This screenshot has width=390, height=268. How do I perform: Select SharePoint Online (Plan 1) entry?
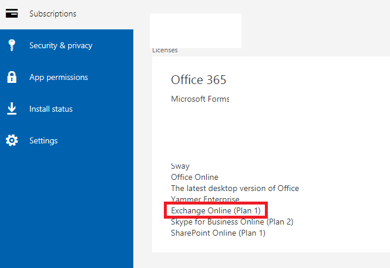(x=218, y=233)
